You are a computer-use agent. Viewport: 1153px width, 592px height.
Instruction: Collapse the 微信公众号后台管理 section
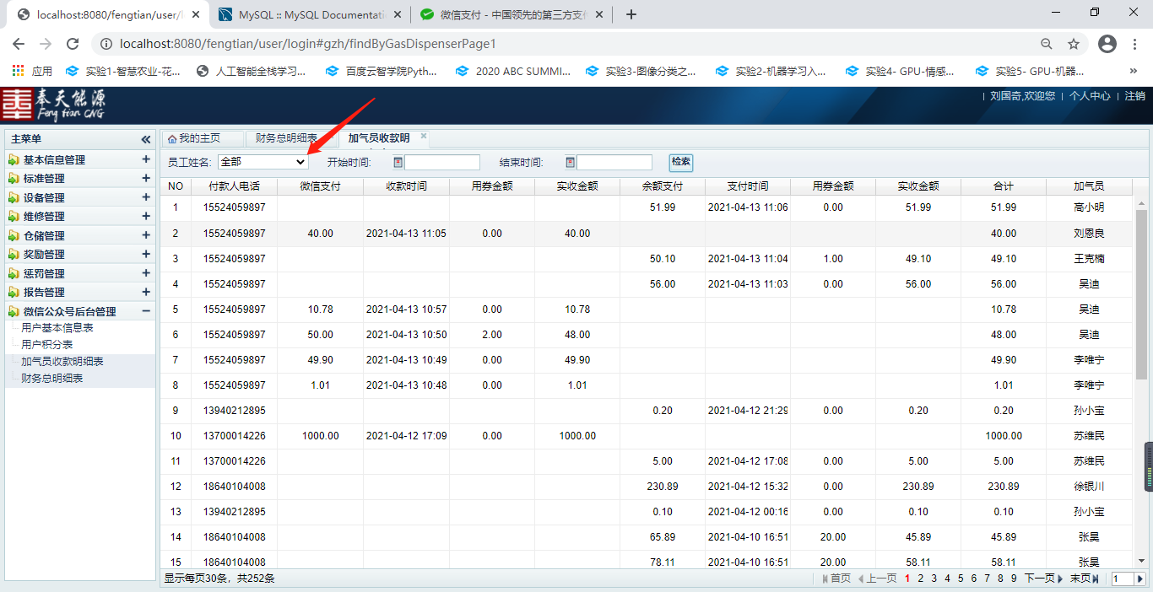(x=146, y=311)
